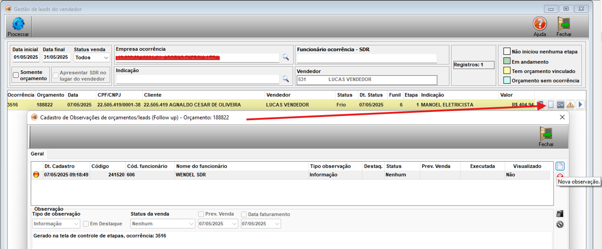Click Fechar in the follow-up dialog
This screenshot has width=602, height=249.
pyautogui.click(x=546, y=134)
